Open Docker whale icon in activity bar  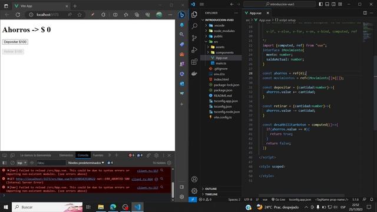pyautogui.click(x=194, y=74)
